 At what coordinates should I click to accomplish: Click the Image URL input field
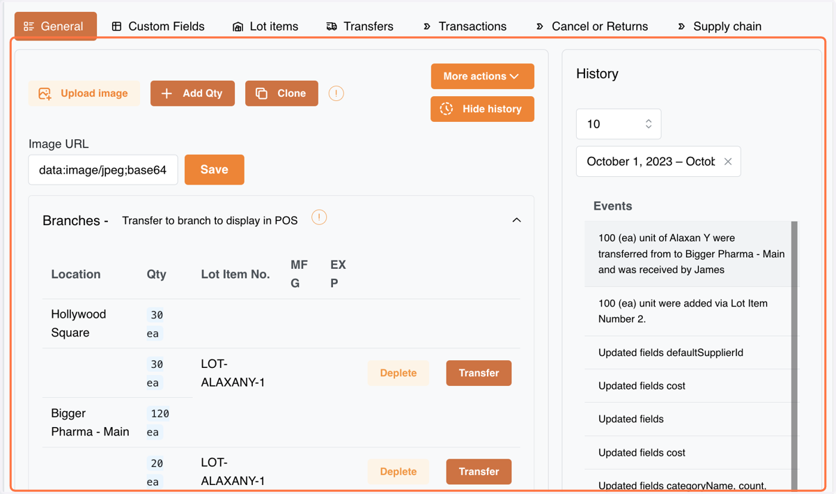coord(103,170)
